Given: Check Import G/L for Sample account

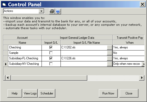Looking at the screenshot, I should pyautogui.click(x=51, y=53).
